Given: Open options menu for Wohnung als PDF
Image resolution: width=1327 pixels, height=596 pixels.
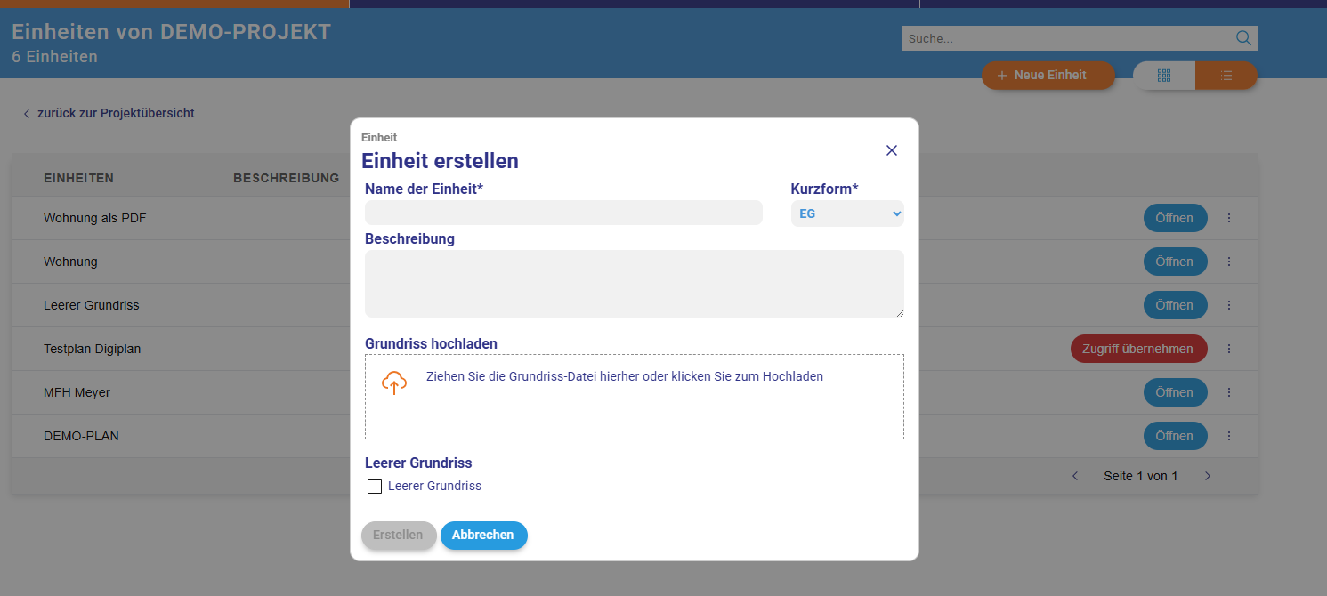Looking at the screenshot, I should click(1229, 218).
